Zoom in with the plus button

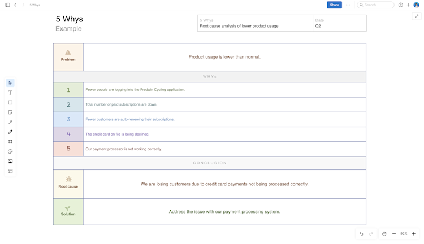tap(414, 234)
